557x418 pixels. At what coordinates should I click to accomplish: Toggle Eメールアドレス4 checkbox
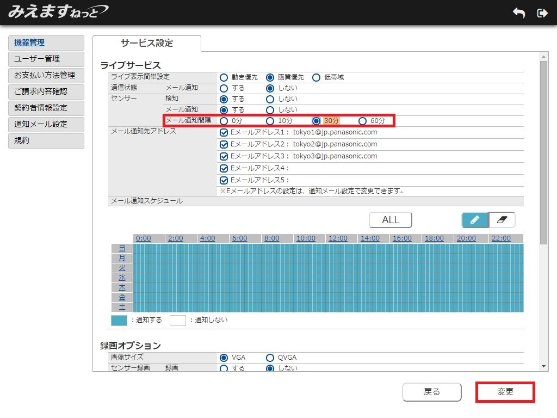tap(224, 168)
